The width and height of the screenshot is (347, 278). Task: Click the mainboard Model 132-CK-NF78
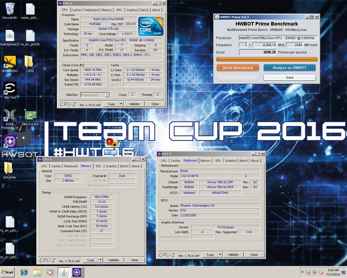205,176
